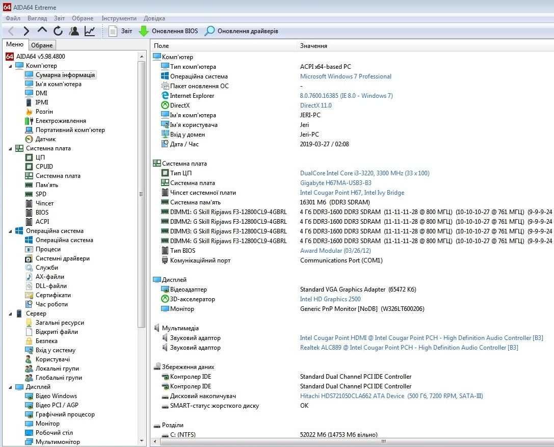This screenshot has width=554, height=447.
Task: Open Intel HD Graphics 2500 link
Action: pos(330,299)
